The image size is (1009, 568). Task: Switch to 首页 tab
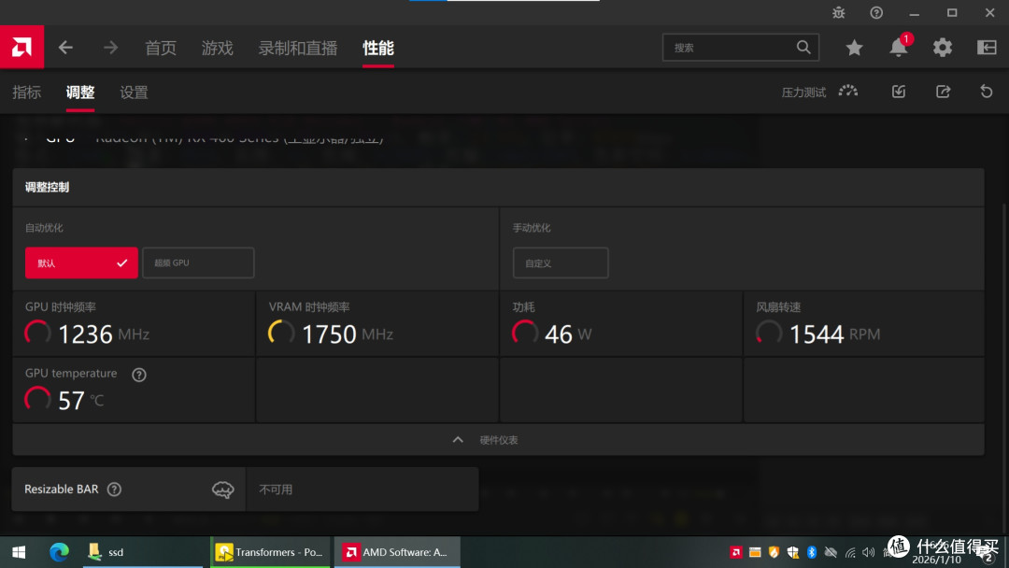(x=161, y=48)
